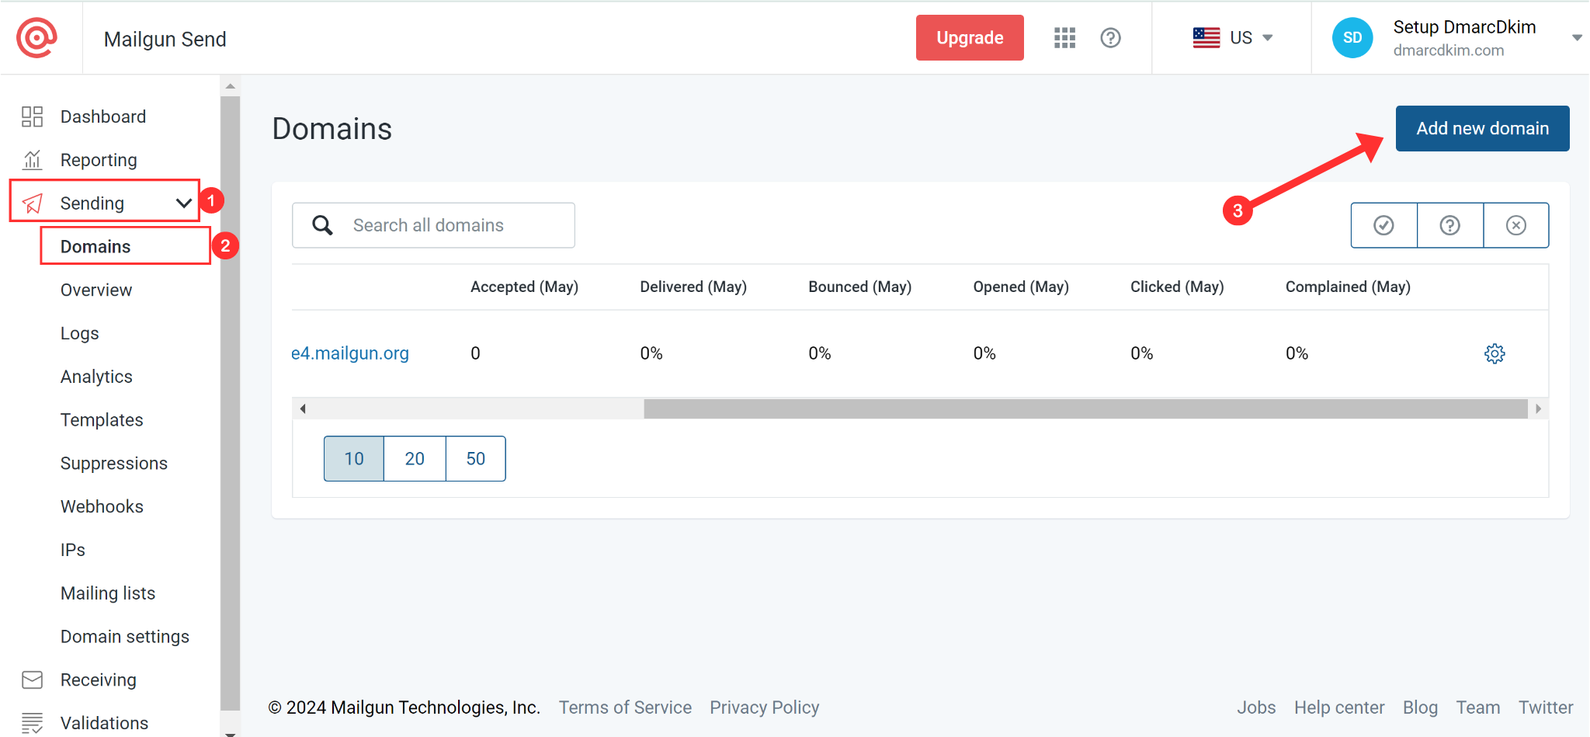Click the Reporting chart icon
This screenshot has width=1590, height=737.
32,160
